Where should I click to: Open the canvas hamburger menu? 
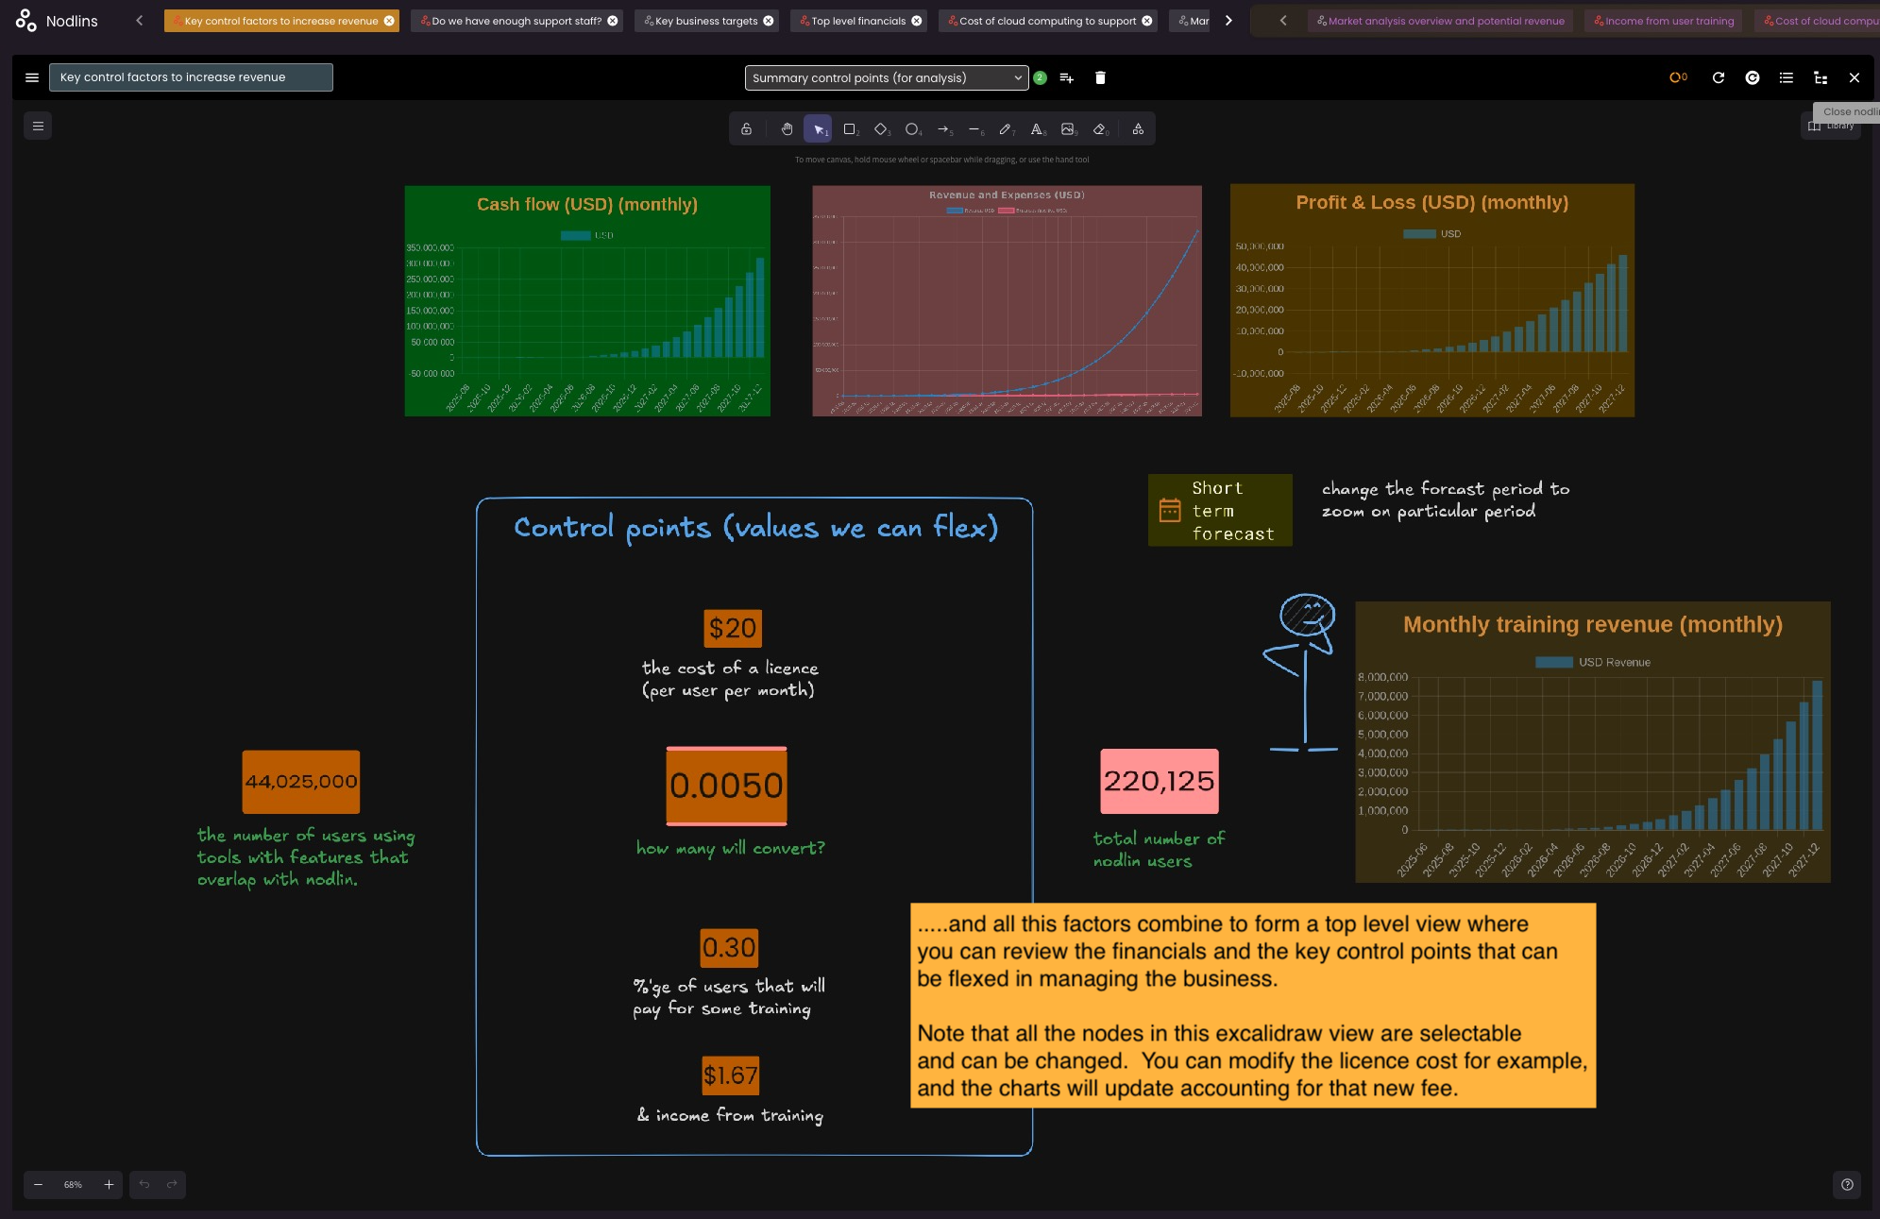tap(38, 126)
